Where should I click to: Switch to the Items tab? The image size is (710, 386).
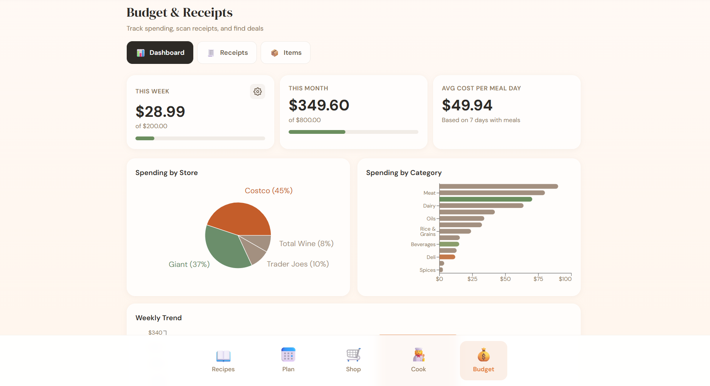coord(286,53)
